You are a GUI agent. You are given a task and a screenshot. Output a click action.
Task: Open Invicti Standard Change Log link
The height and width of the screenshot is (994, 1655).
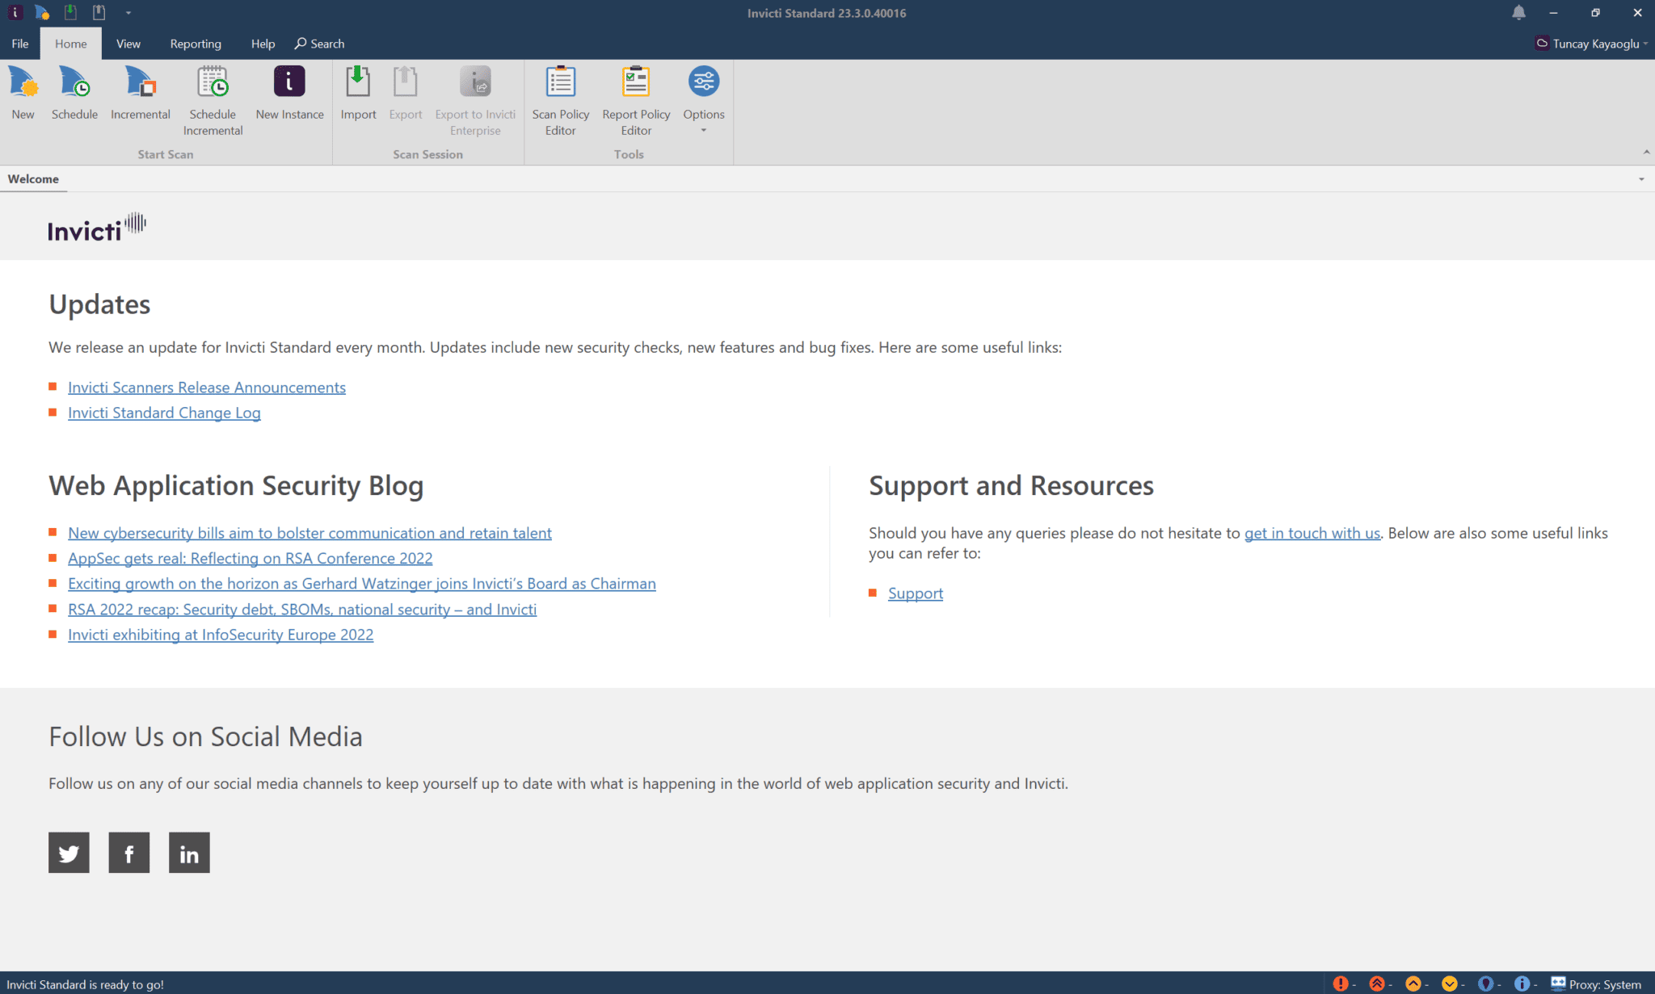click(x=164, y=413)
